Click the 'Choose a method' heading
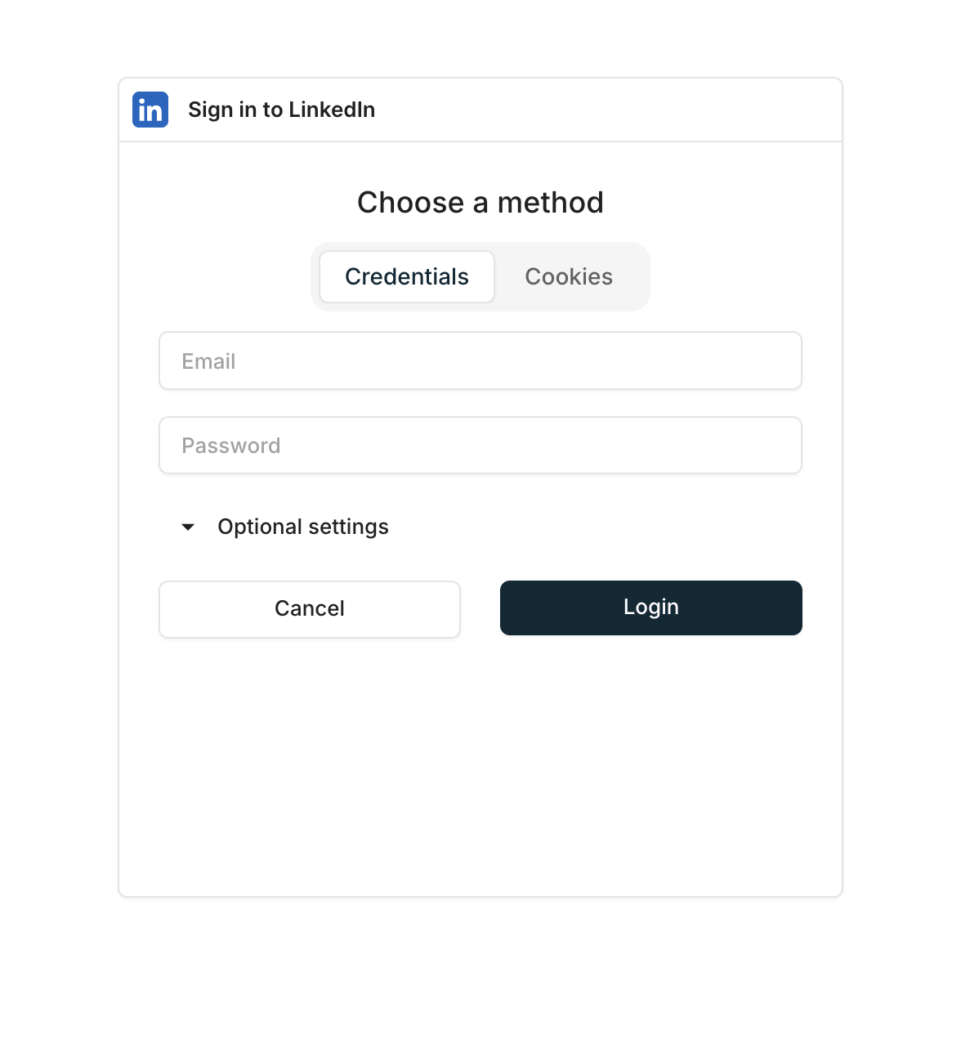961x1045 pixels. (x=480, y=202)
